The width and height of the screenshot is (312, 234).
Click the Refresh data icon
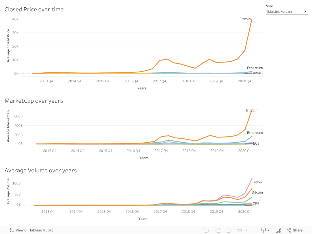pyautogui.click(x=240, y=230)
